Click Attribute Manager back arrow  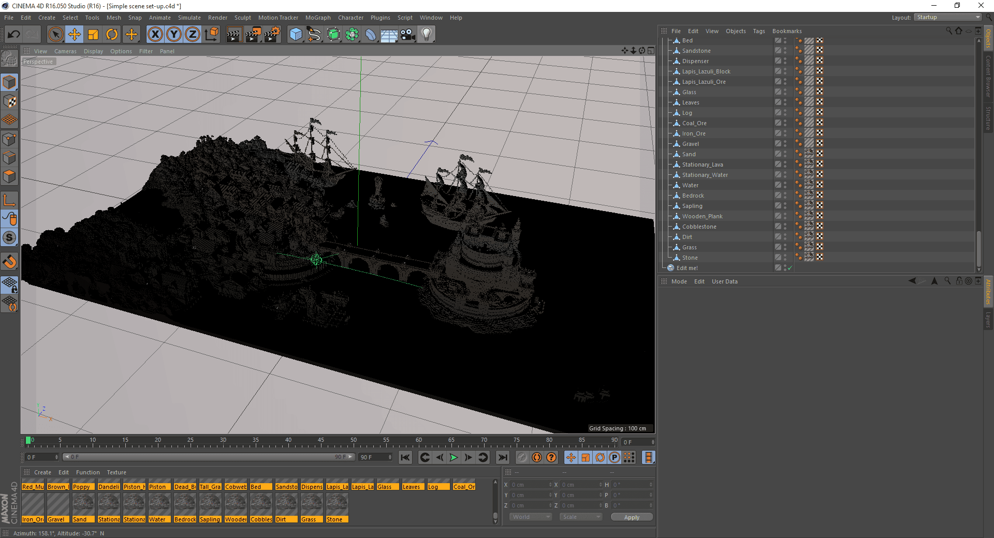point(912,281)
